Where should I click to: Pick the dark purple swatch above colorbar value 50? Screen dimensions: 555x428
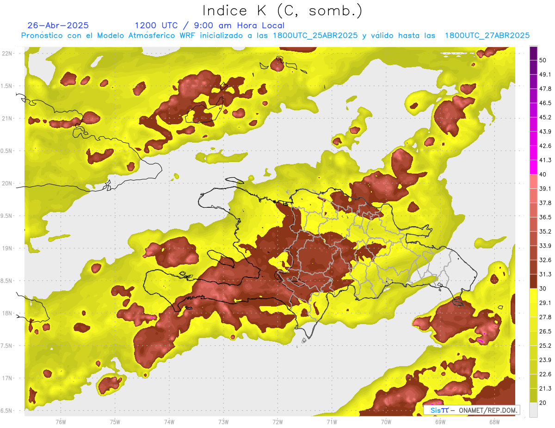click(533, 53)
